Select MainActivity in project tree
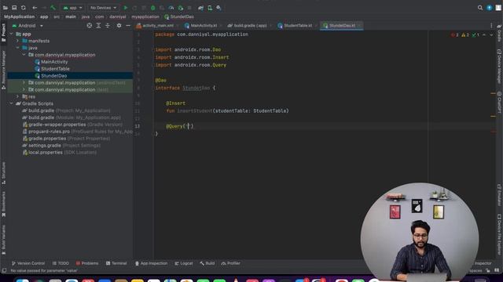The image size is (503, 282). (54, 62)
